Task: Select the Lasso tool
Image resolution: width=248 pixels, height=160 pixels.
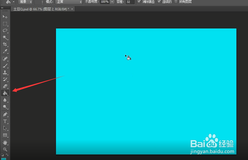Action: [x=5, y=31]
